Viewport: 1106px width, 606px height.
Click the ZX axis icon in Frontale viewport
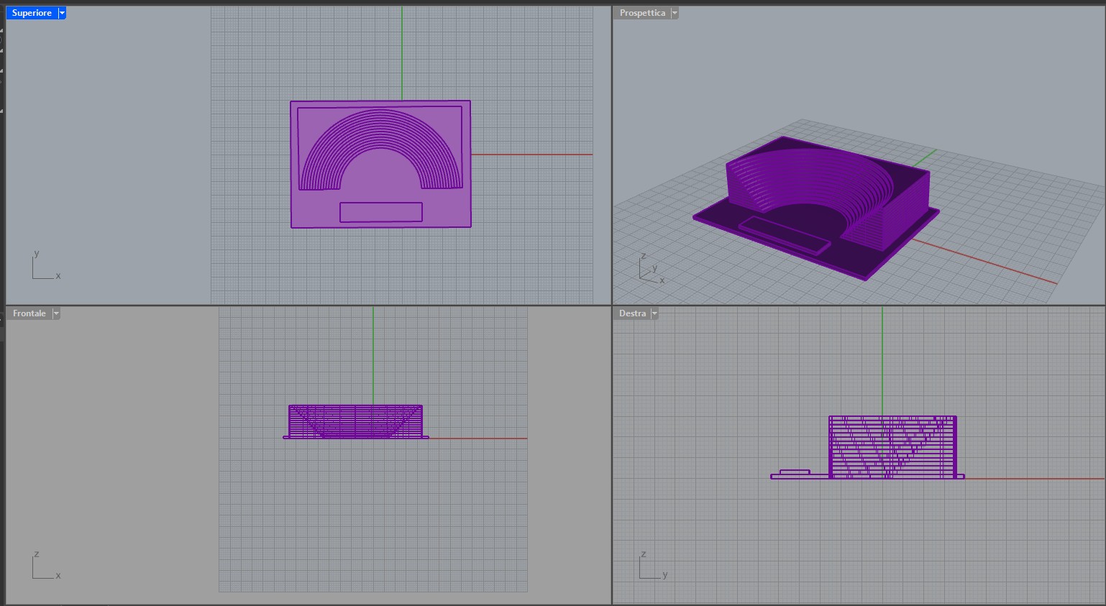click(x=45, y=566)
